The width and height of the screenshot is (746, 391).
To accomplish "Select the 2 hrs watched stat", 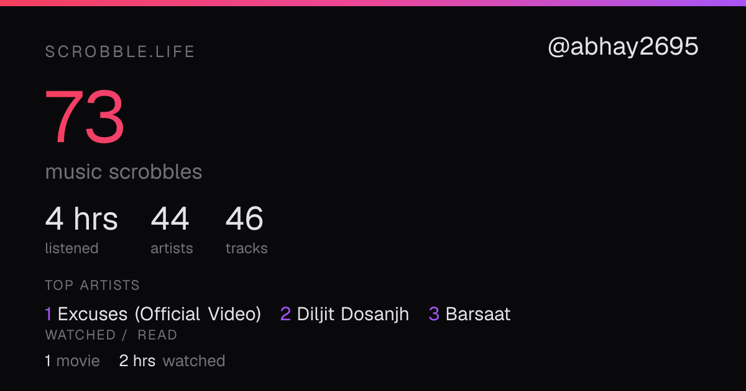I will (172, 361).
